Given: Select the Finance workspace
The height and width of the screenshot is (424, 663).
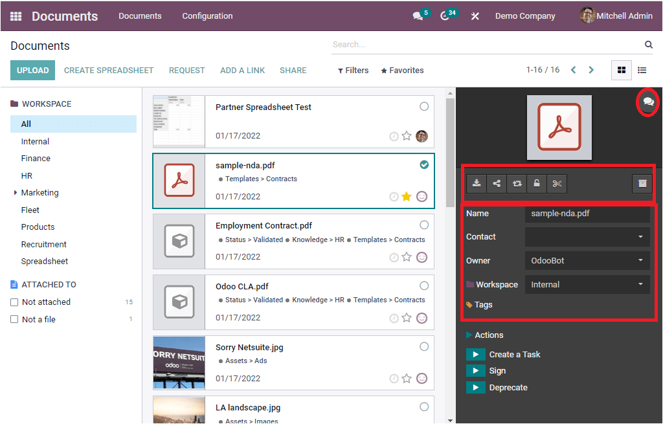Looking at the screenshot, I should (36, 159).
